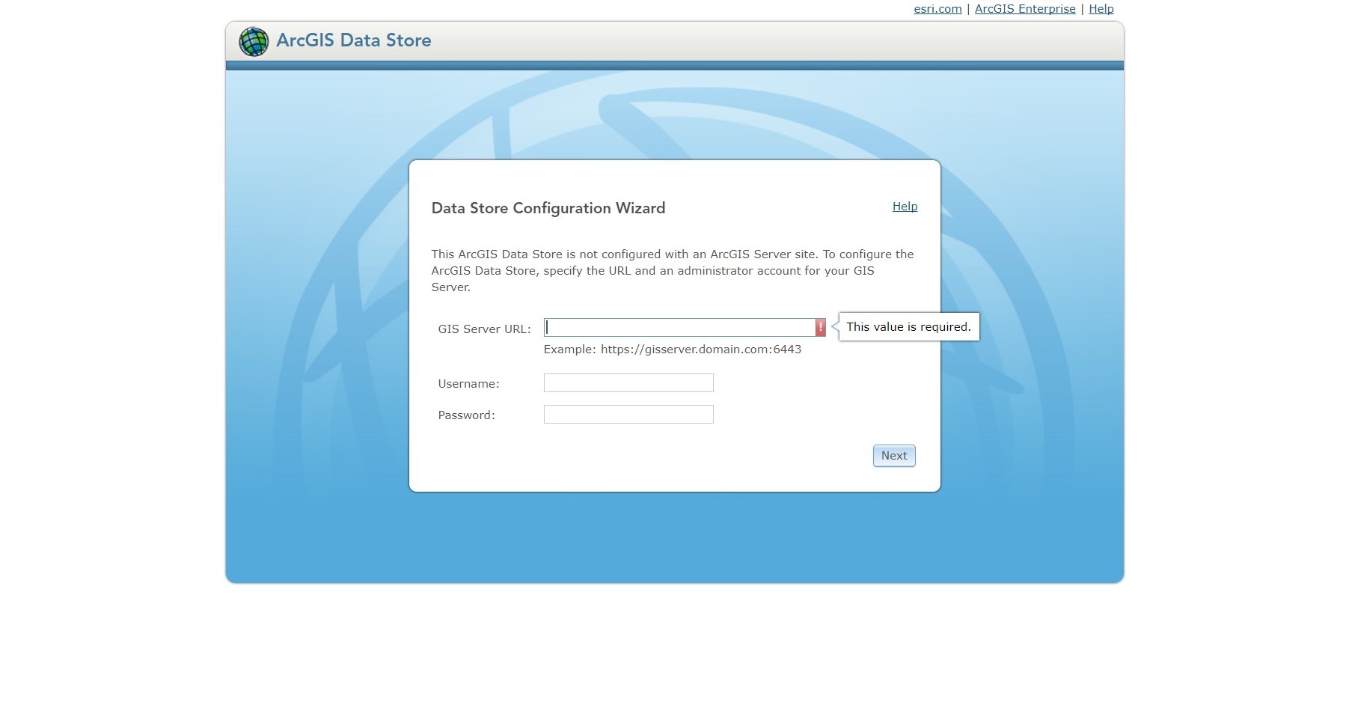Image resolution: width=1346 pixels, height=714 pixels.
Task: Click the 'Example: https://gisserver.domain.com:6443' hint text
Action: point(672,350)
